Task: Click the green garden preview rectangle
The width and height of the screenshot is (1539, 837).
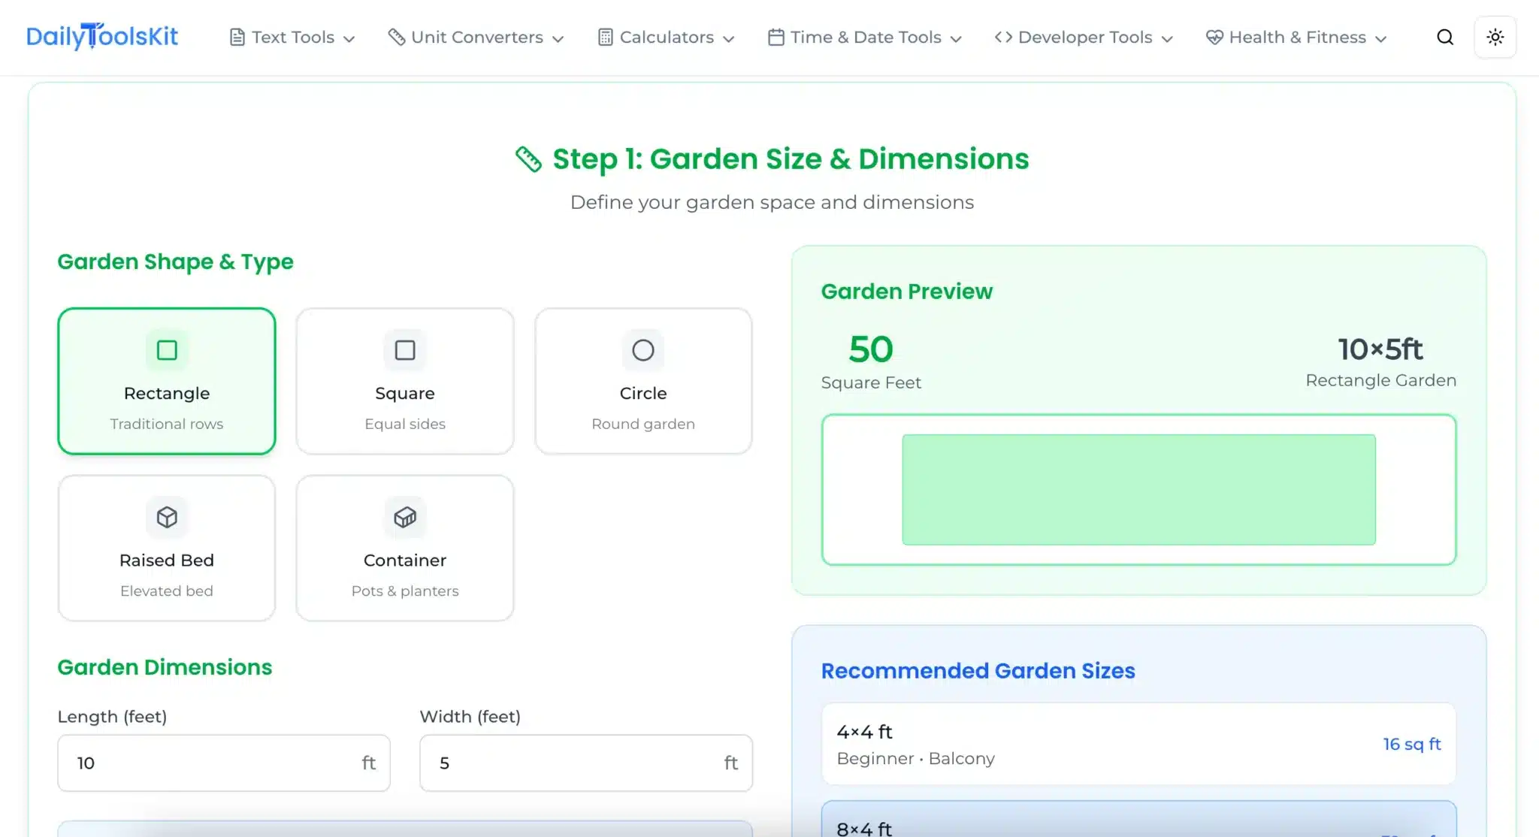Action: pyautogui.click(x=1138, y=489)
